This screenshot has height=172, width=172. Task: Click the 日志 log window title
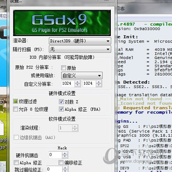pos(121,9)
